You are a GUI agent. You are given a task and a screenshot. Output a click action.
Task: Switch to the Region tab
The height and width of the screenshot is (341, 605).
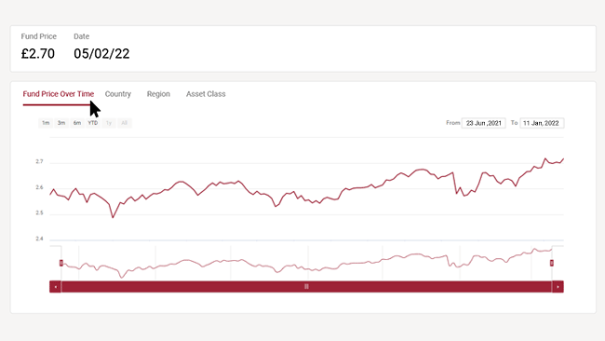(x=158, y=94)
